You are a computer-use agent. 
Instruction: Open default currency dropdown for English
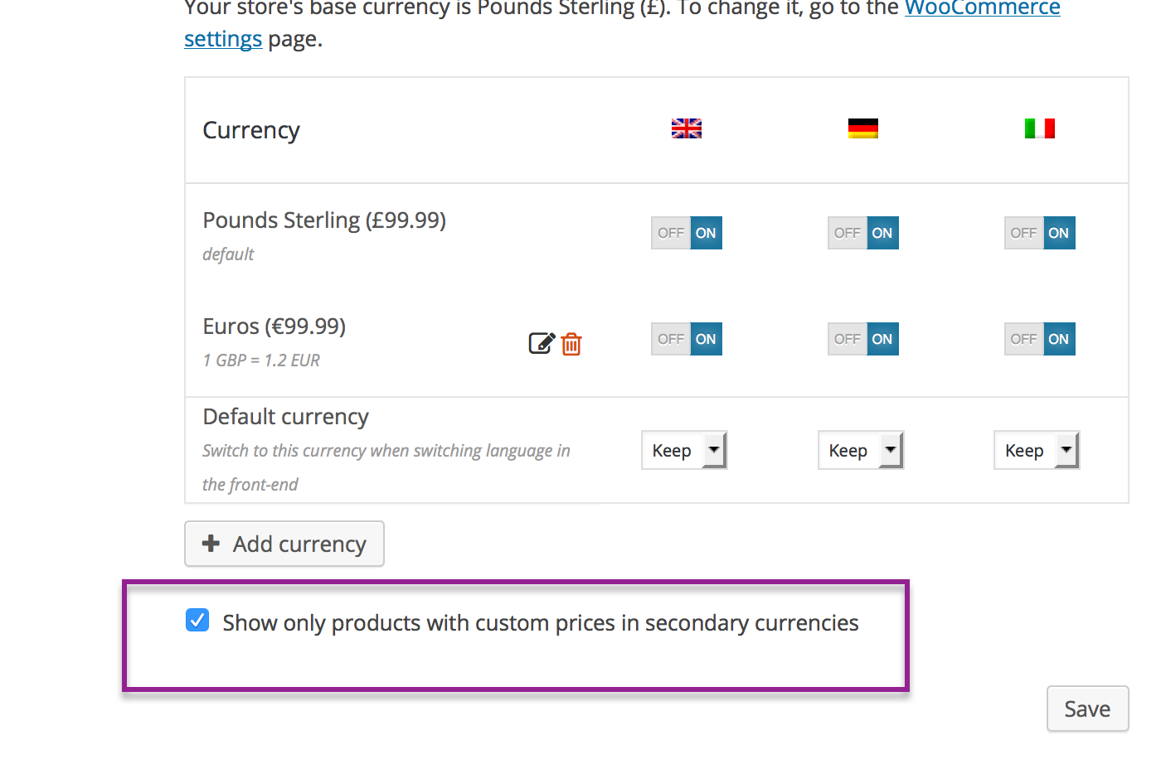tap(684, 451)
